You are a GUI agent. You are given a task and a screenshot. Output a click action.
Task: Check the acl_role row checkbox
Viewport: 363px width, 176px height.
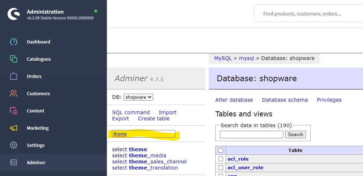(221, 159)
